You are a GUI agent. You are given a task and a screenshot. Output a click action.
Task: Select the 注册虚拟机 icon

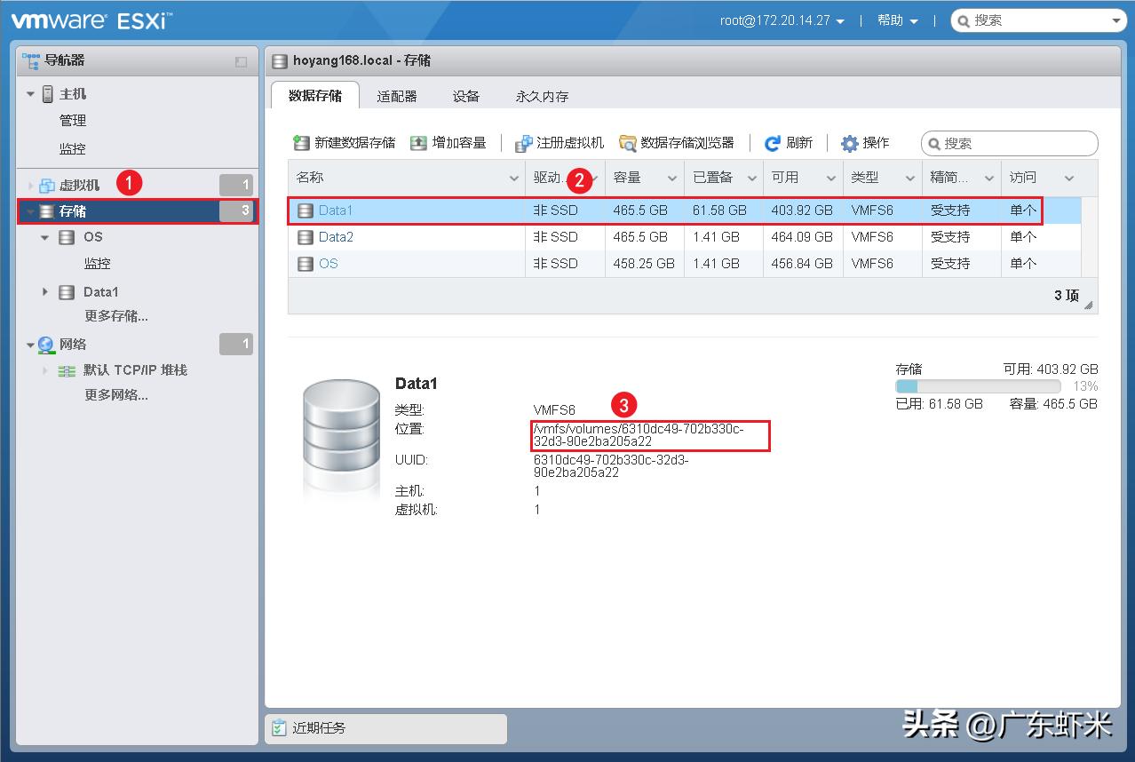tap(523, 142)
